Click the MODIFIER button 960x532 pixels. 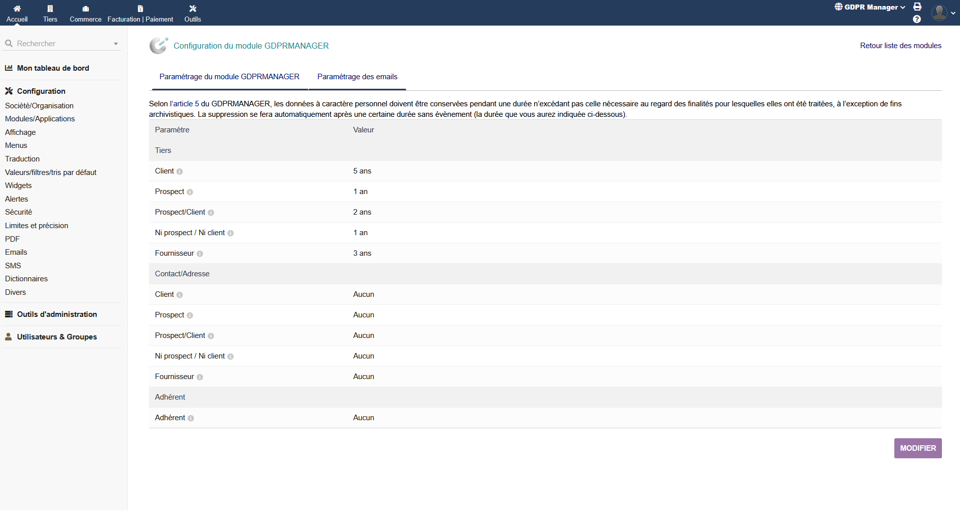coord(917,448)
